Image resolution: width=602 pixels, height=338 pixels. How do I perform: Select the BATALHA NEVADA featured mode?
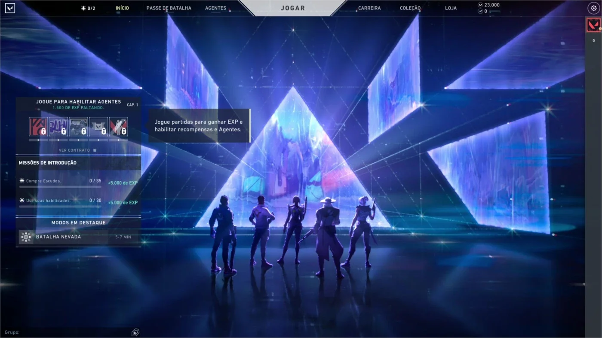78,237
